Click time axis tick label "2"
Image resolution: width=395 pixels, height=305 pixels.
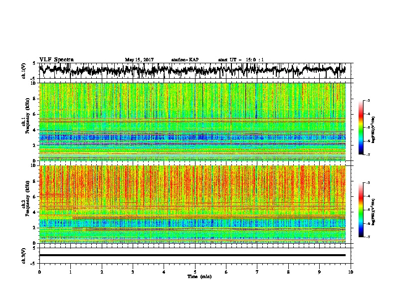point(102,272)
